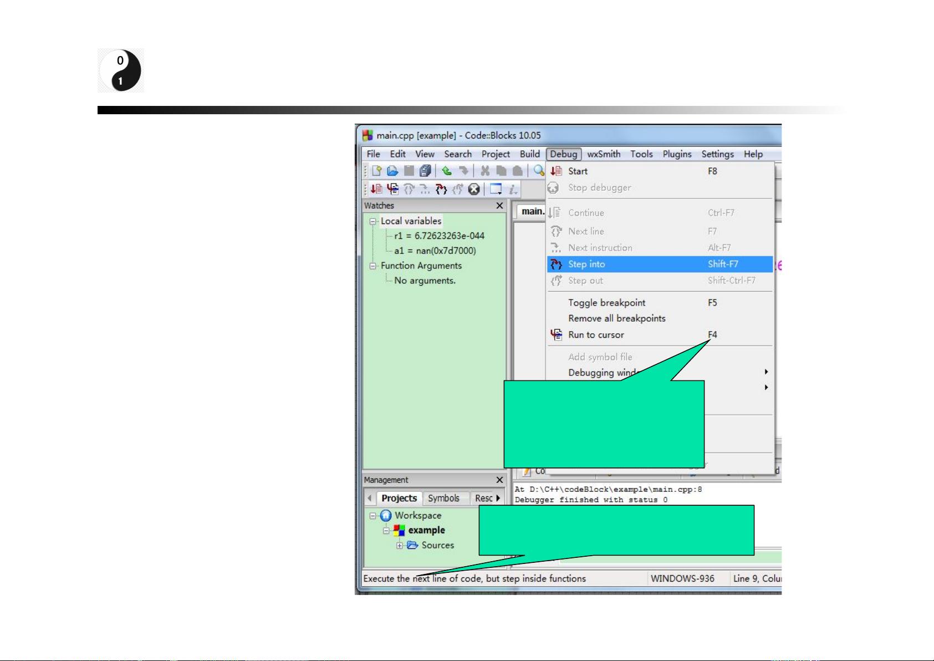The height and width of the screenshot is (661, 934).
Task: Click Step into debugger toolbar icon
Action: coord(441,189)
